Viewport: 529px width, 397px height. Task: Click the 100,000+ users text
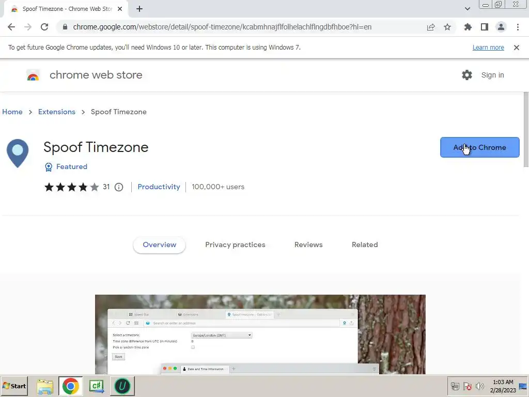click(218, 187)
